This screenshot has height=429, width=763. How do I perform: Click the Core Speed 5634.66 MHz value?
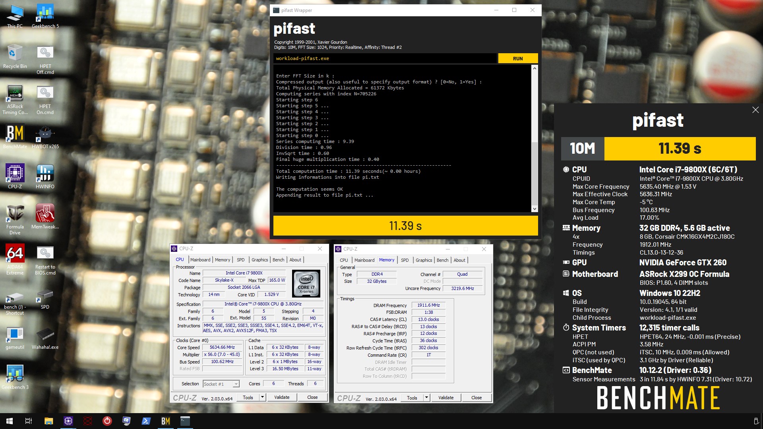click(x=222, y=347)
